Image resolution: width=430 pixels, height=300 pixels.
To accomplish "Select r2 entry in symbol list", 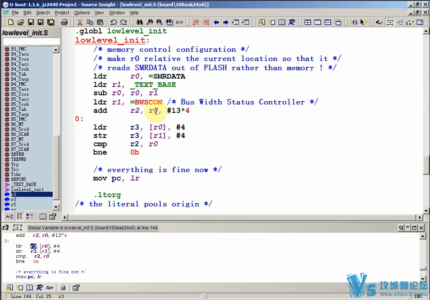I will [x=13, y=204].
